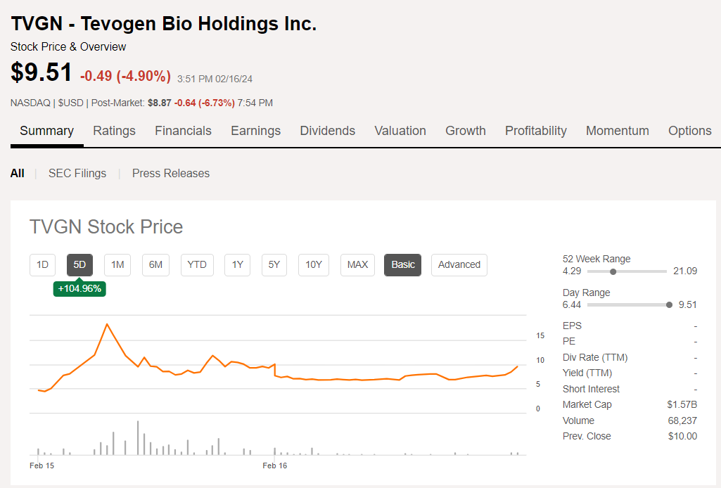Click the Day Range slider marker

pyautogui.click(x=668, y=304)
